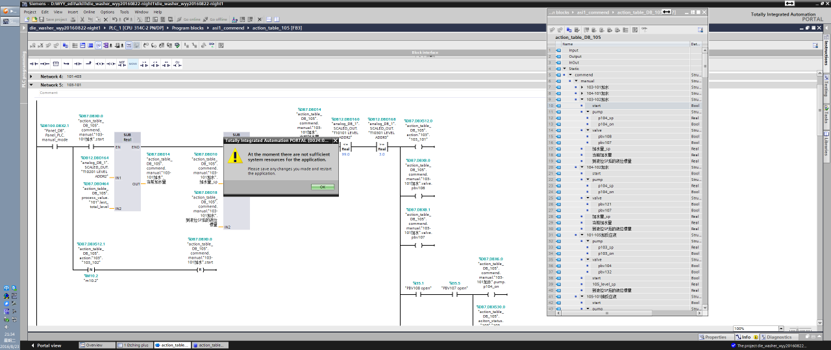Image resolution: width=831 pixels, height=350 pixels.
Task: Select the start Bool row 10
Action: (624, 106)
